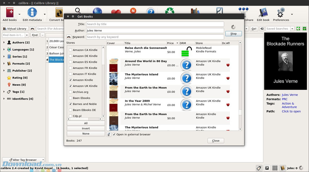This screenshot has width=309, height=172.
Task: Enable the Archive.org store checkbox
Action: (70, 92)
